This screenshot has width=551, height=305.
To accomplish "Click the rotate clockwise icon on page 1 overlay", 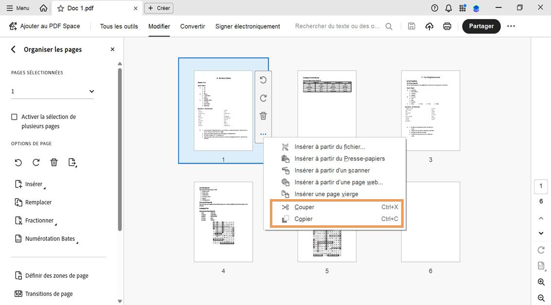I will tap(263, 98).
